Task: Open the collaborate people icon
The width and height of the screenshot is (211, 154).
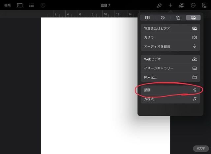Action: click(x=182, y=5)
